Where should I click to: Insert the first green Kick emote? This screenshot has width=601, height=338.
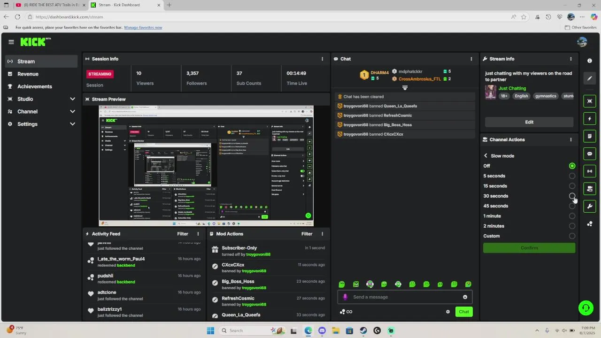point(342,284)
